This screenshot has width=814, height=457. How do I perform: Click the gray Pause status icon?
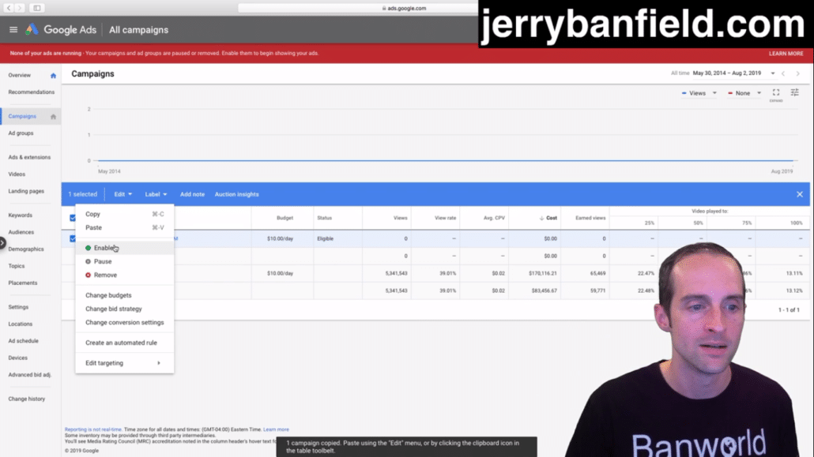(89, 261)
